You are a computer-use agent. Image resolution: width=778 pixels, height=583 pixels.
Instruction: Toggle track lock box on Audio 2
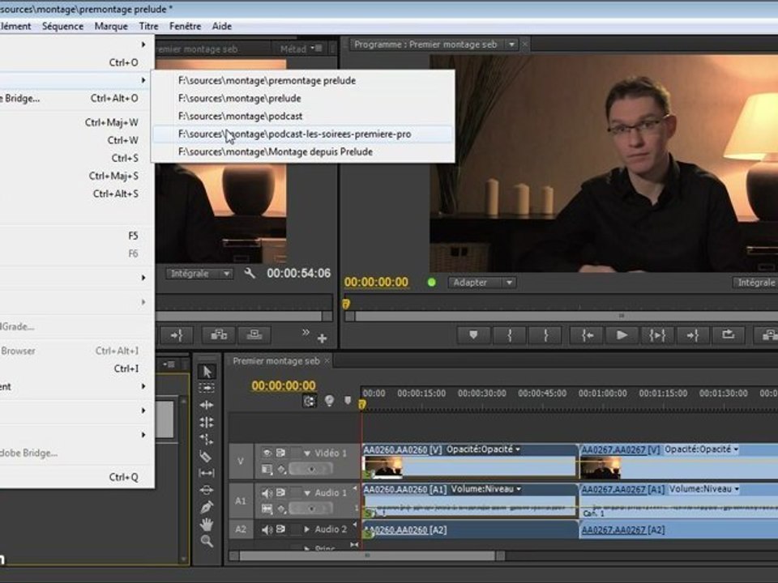pos(297,530)
